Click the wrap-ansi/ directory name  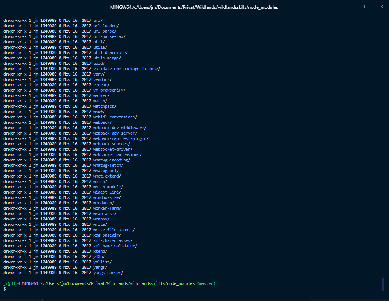[x=105, y=214]
